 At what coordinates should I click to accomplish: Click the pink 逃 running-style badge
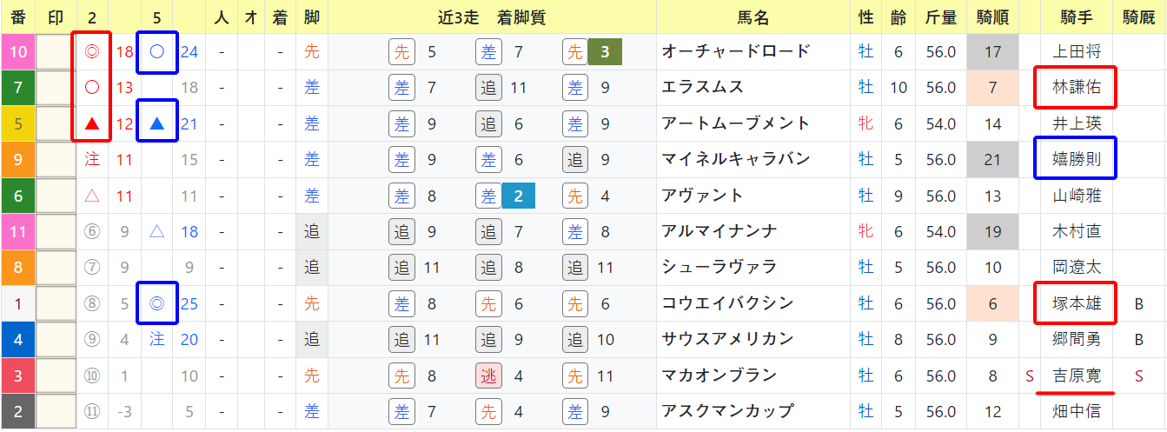coord(489,375)
